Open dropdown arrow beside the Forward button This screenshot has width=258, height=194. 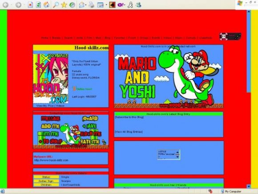[x=24, y=5]
